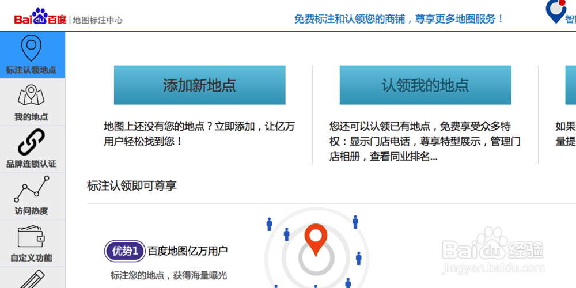The image size is (576, 288).
Task: Click the line chart icon for 访问热度
Action: point(31,189)
